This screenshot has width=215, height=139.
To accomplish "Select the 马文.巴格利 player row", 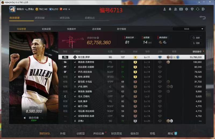I will [x=131, y=96].
